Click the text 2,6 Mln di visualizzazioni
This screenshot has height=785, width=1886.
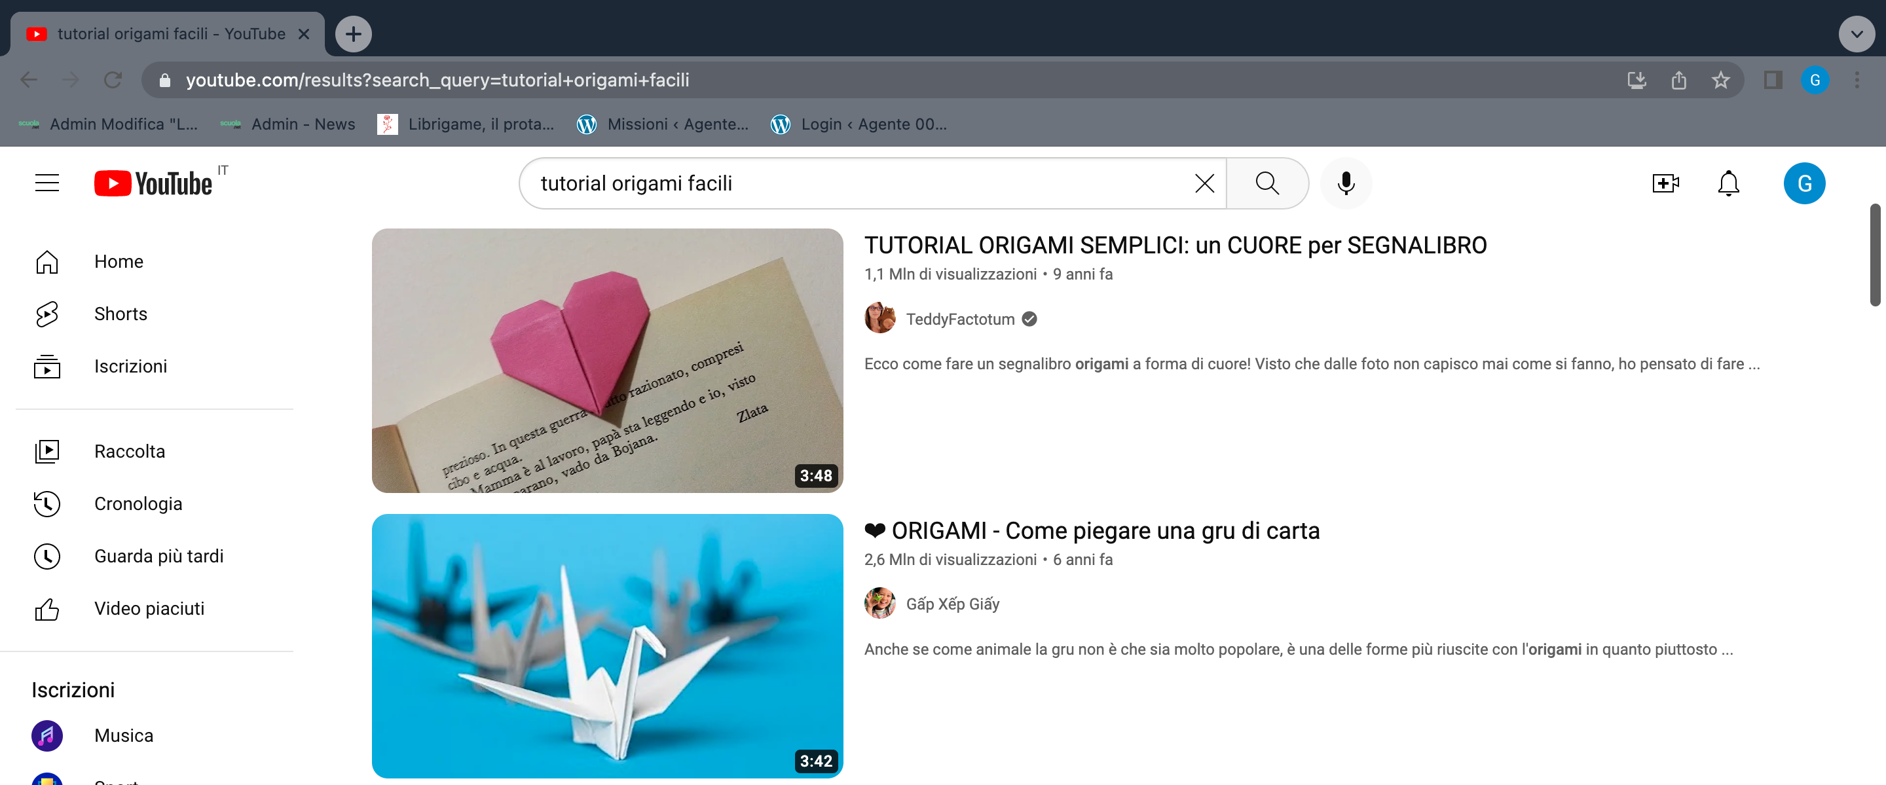[x=950, y=560]
